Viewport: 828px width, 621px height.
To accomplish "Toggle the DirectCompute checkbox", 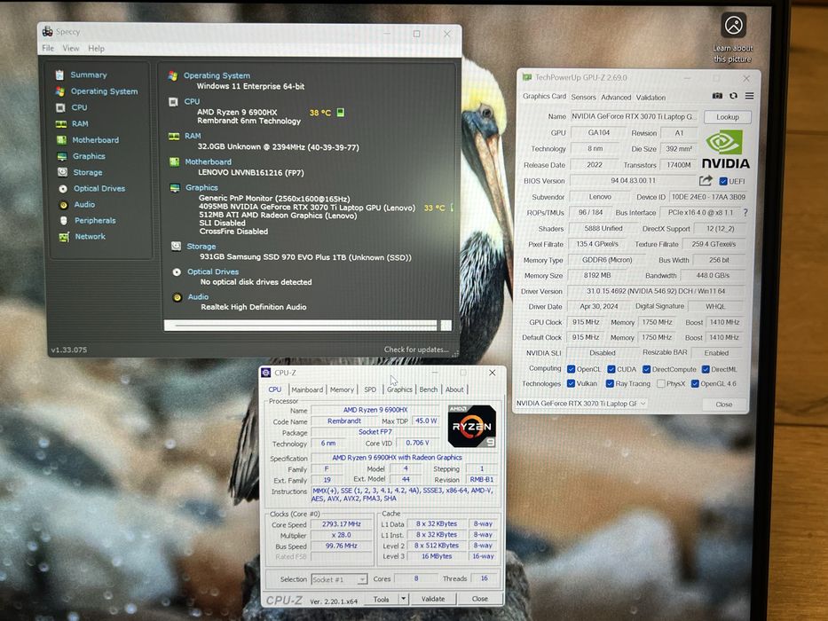I will coord(646,369).
